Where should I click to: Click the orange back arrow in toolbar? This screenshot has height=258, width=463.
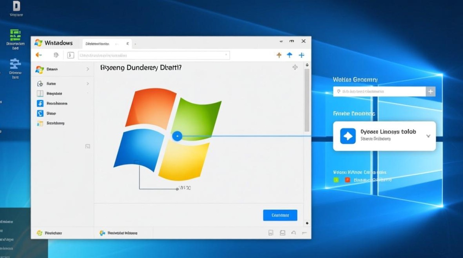click(39, 55)
